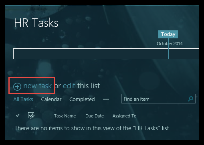Viewport: 204px width, 145px height.
Task: Switch to the Calendar view
Action: click(51, 99)
